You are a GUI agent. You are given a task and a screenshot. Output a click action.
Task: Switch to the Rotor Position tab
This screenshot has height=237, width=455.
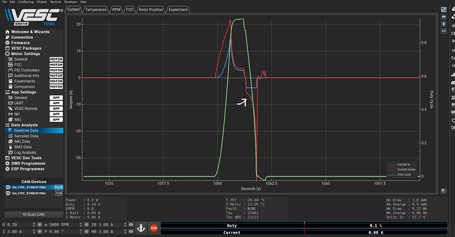click(x=151, y=10)
